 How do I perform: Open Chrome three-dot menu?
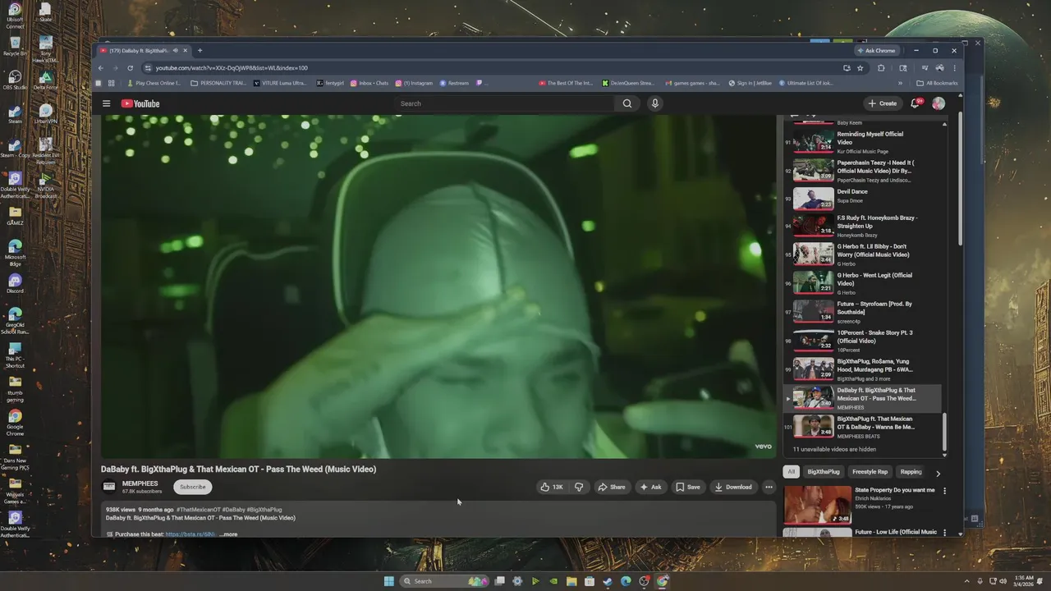tap(954, 68)
